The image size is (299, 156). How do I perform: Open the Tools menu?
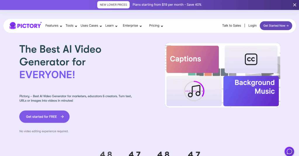tap(69, 26)
